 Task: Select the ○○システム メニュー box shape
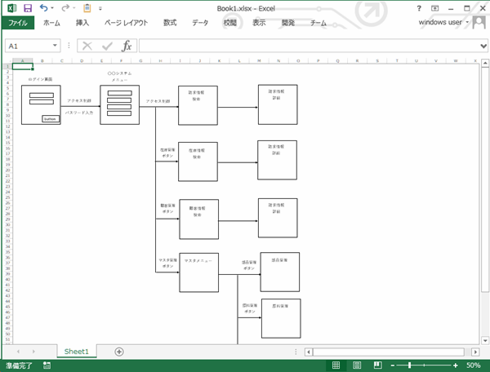tap(120, 105)
